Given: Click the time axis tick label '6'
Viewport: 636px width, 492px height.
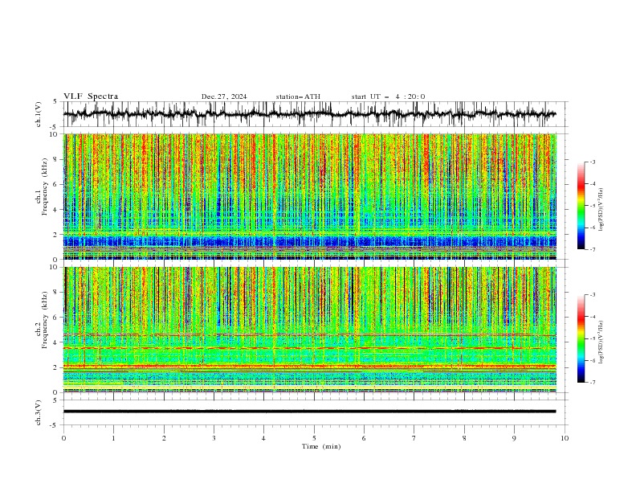Looking at the screenshot, I should tap(364, 438).
